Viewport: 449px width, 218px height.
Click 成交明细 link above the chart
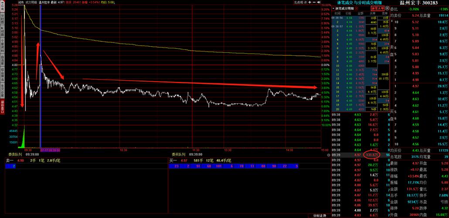click(x=31, y=2)
